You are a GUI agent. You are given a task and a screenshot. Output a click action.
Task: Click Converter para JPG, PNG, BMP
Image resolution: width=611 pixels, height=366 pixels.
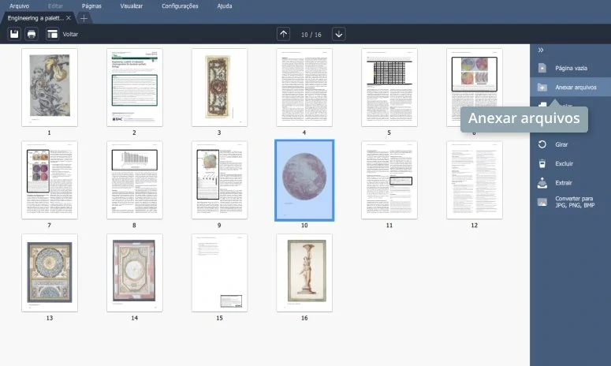coord(574,202)
